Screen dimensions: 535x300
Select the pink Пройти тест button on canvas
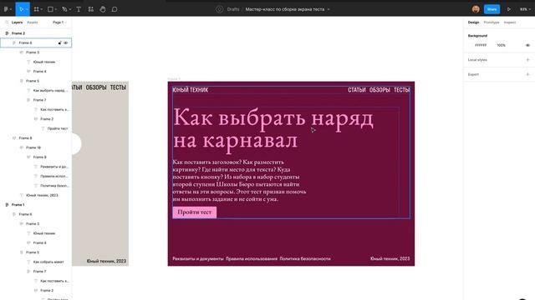click(195, 212)
